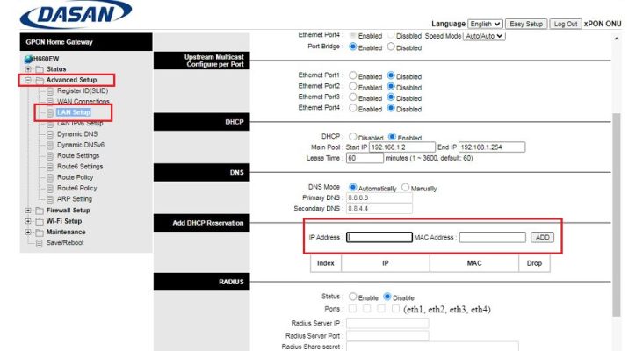Open Route Settings in sidebar
Screen dimensions: 643x351
click(x=78, y=155)
